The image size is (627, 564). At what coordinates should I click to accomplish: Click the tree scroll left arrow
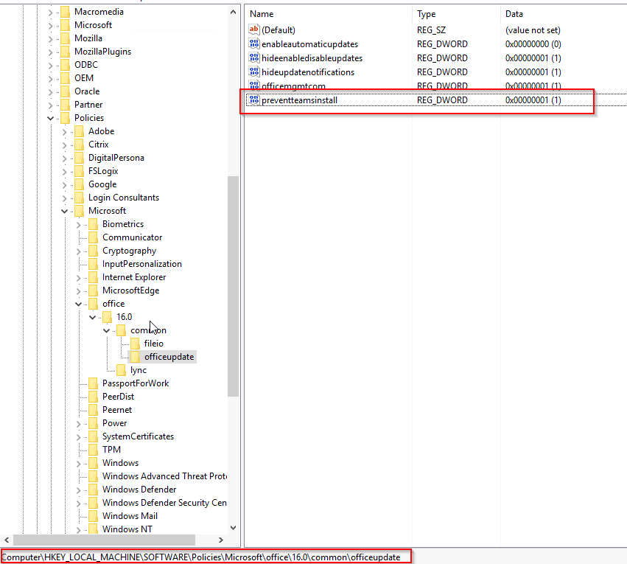(7, 540)
